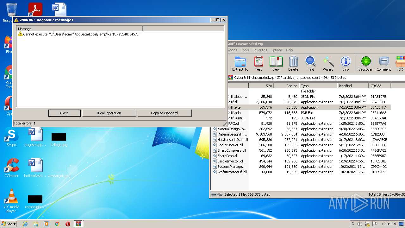Image resolution: width=405 pixels, height=228 pixels.
Task: Click the volume icon in system tray
Action: point(360,224)
